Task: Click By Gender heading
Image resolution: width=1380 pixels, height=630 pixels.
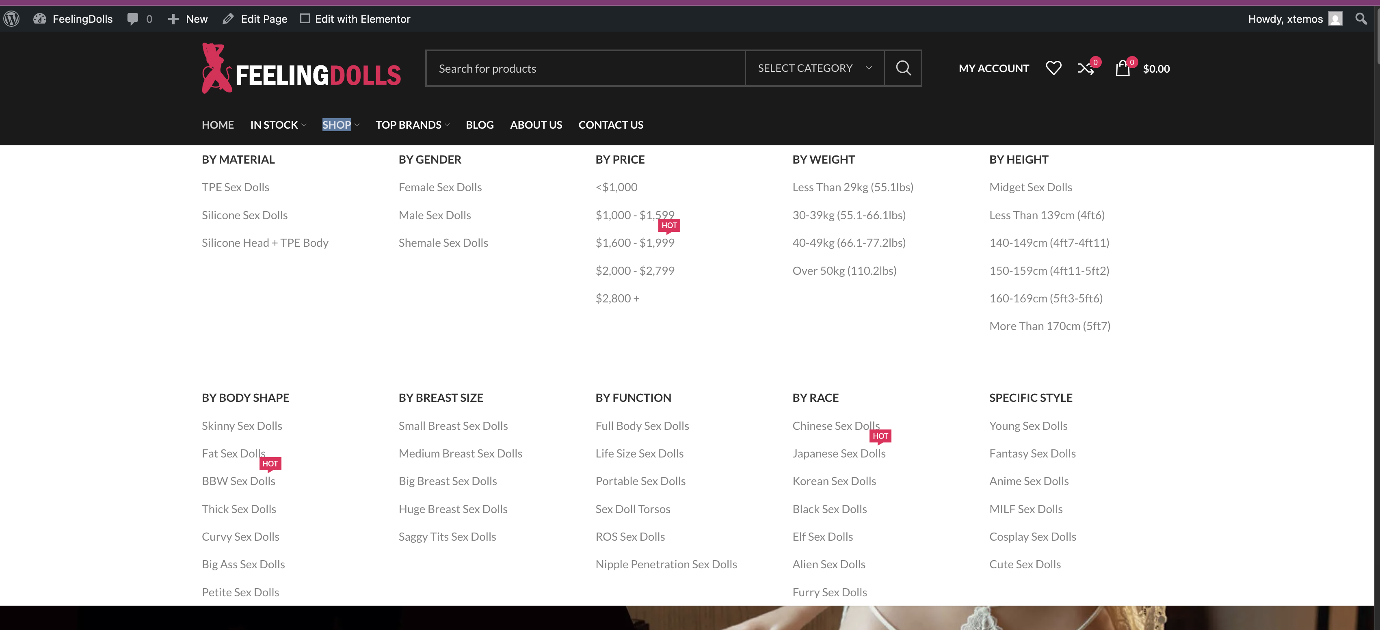Action: coord(430,160)
